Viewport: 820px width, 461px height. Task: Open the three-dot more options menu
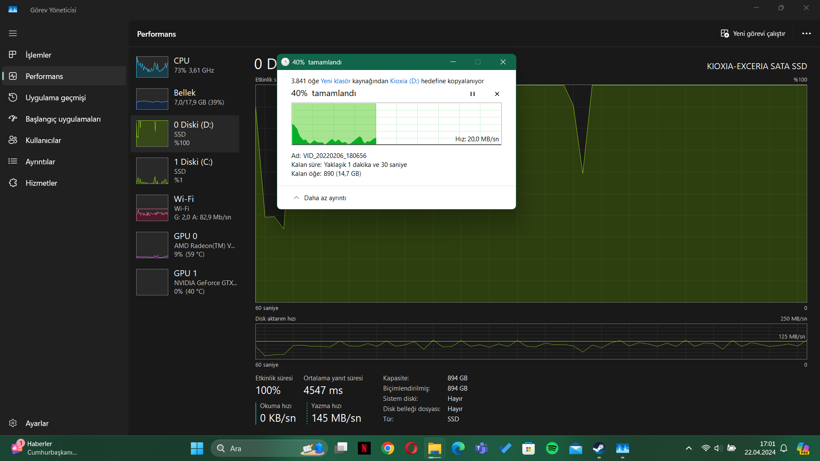point(806,34)
